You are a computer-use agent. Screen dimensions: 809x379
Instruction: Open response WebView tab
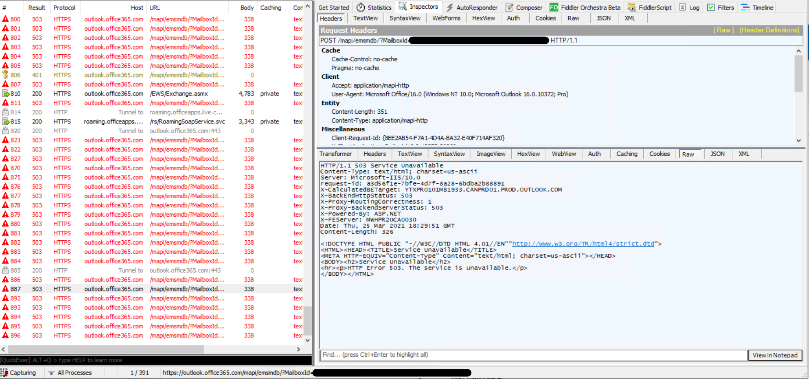pos(564,154)
